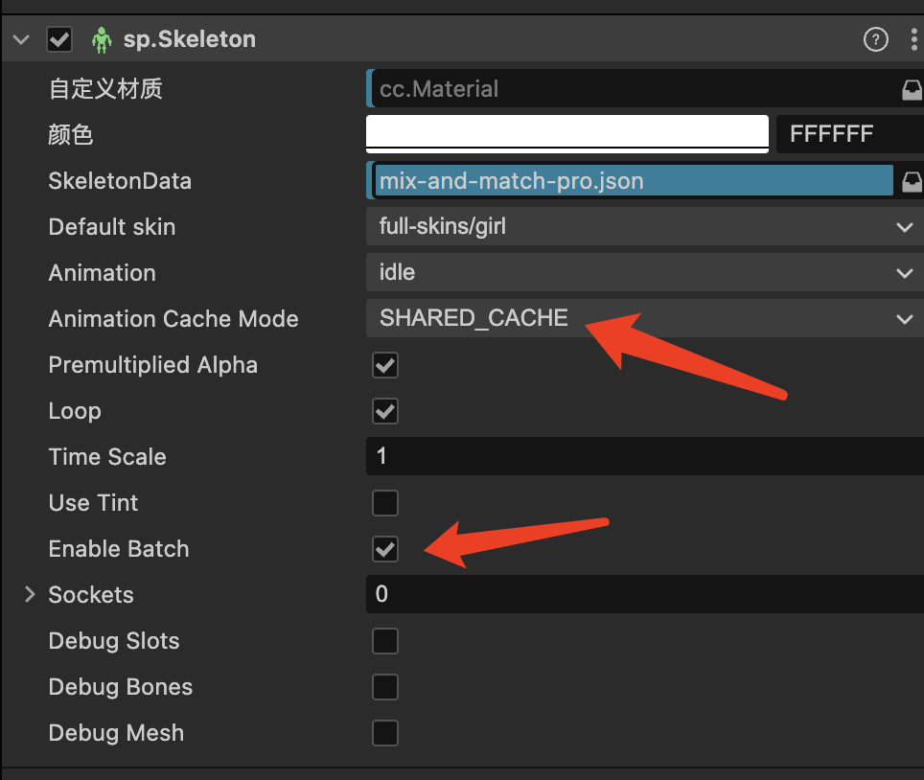Image resolution: width=924 pixels, height=780 pixels.
Task: Click the SkeletonData asset picker icon
Action: click(911, 181)
